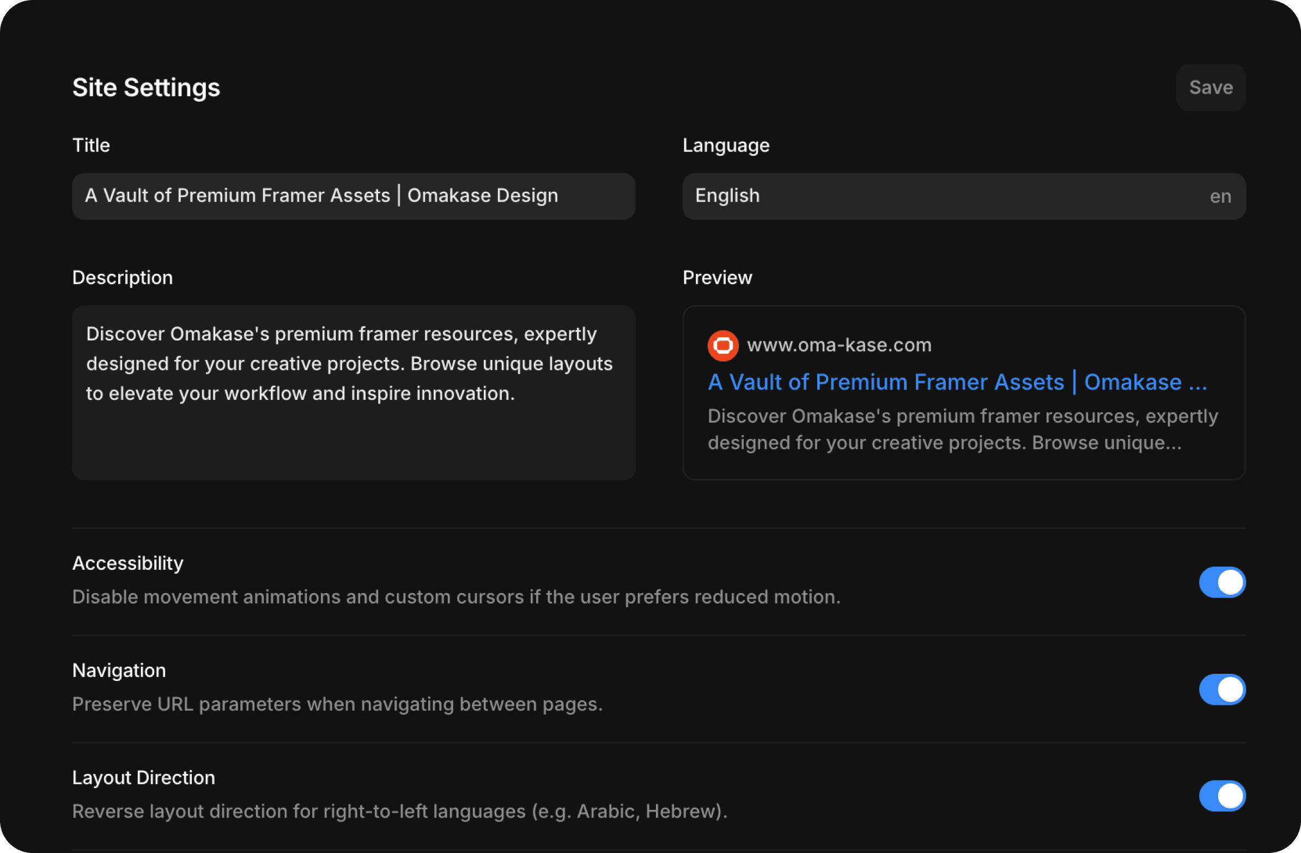
Task: Click the preview description snippet text
Action: (x=962, y=429)
